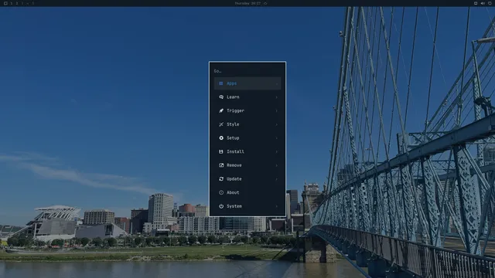
Task: Select the Install menu label
Action: 235,151
